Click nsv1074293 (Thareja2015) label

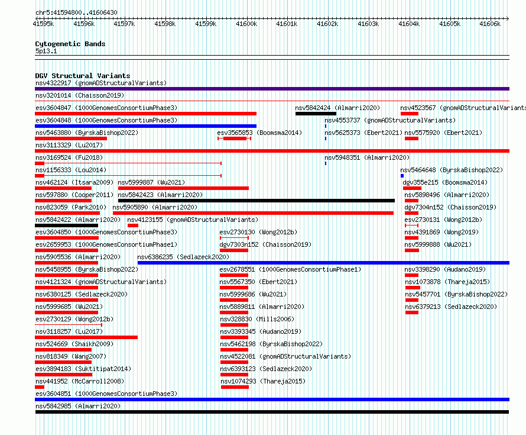coord(263,381)
